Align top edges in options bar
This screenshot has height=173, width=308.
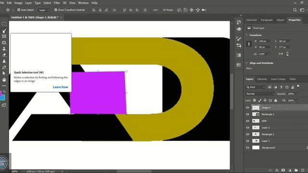(x=125, y=10)
